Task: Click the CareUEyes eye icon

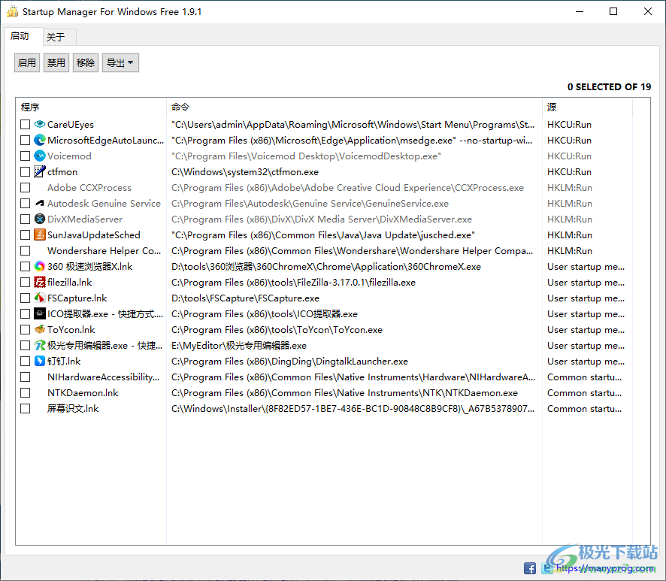Action: click(x=40, y=125)
